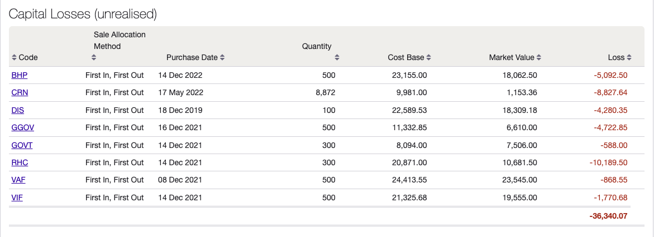Select the total loss -36,340.07 cell
Image resolution: width=654 pixels, height=237 pixels.
(x=608, y=216)
